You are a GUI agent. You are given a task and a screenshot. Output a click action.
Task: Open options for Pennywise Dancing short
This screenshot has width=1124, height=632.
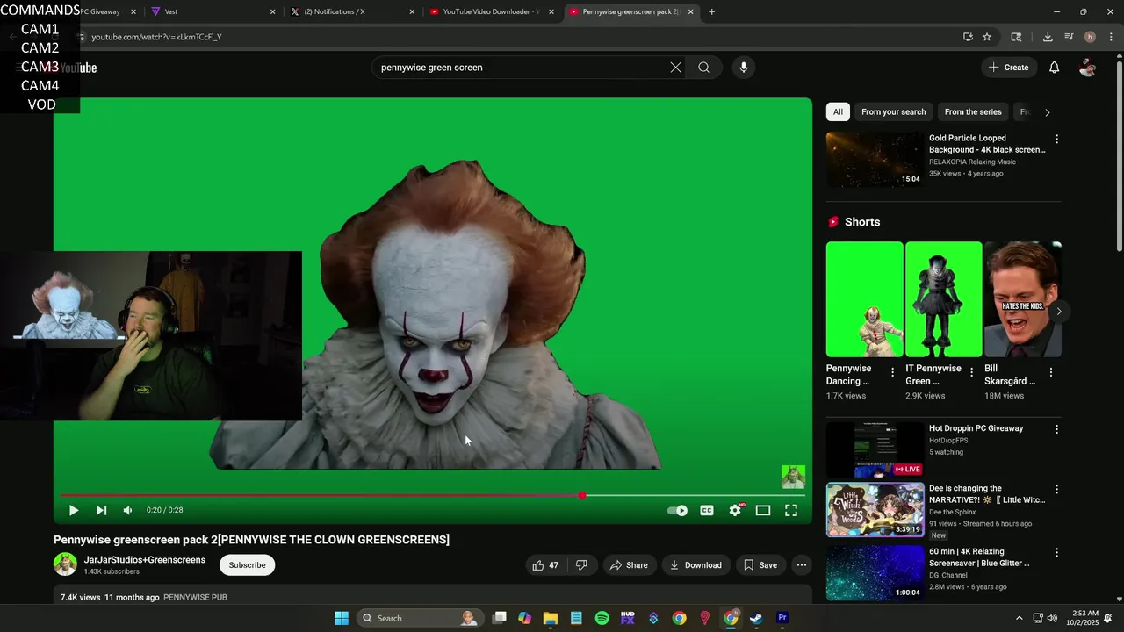[x=892, y=372]
